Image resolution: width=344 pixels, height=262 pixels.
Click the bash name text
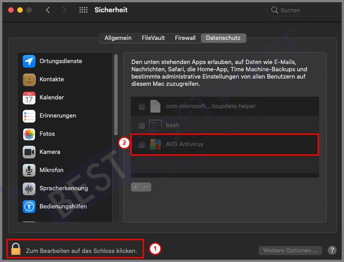click(172, 125)
